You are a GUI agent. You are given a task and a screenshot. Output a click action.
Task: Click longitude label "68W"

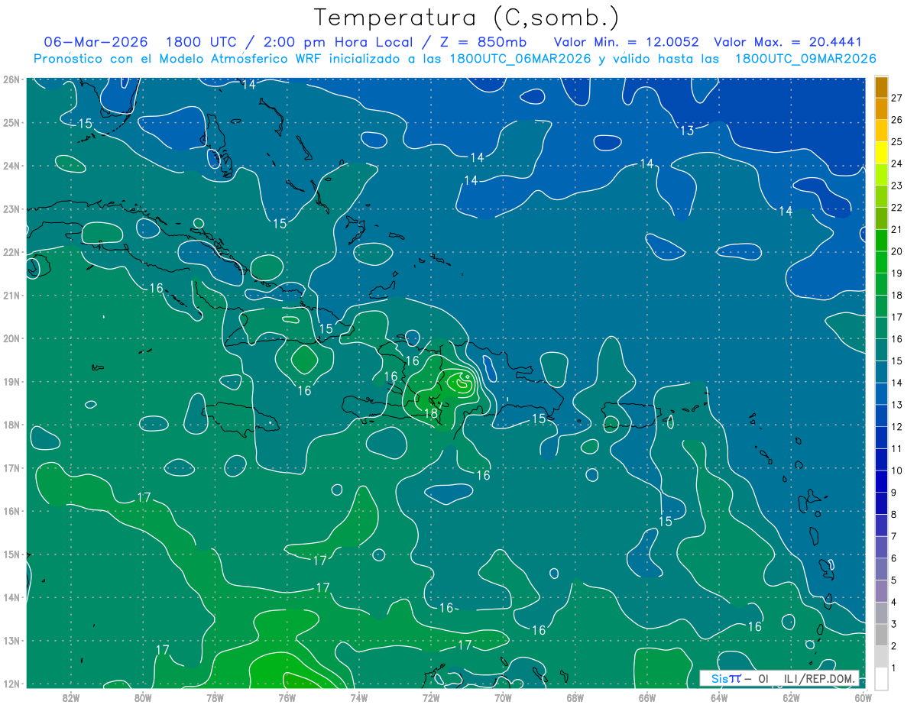(575, 697)
